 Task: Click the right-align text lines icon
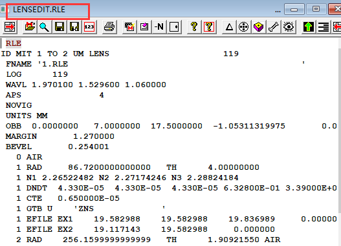point(324,27)
